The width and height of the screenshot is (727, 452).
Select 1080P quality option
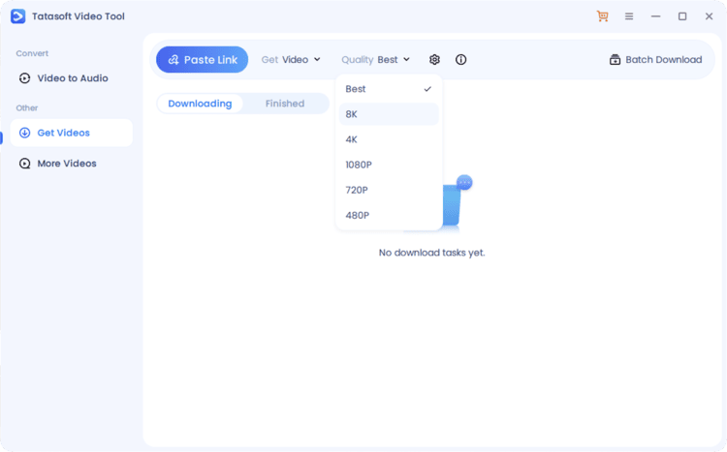click(x=389, y=165)
